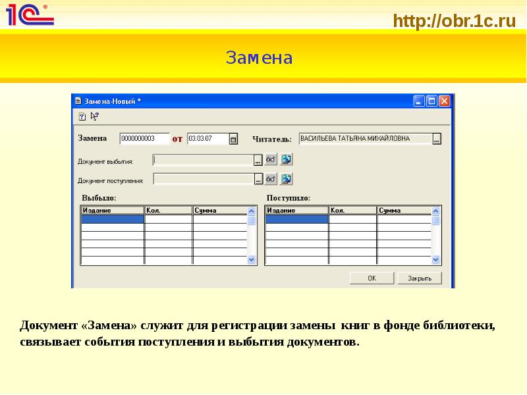The height and width of the screenshot is (395, 527).
Task: View the Документ поступления with glasses icon
Action: click(x=270, y=179)
